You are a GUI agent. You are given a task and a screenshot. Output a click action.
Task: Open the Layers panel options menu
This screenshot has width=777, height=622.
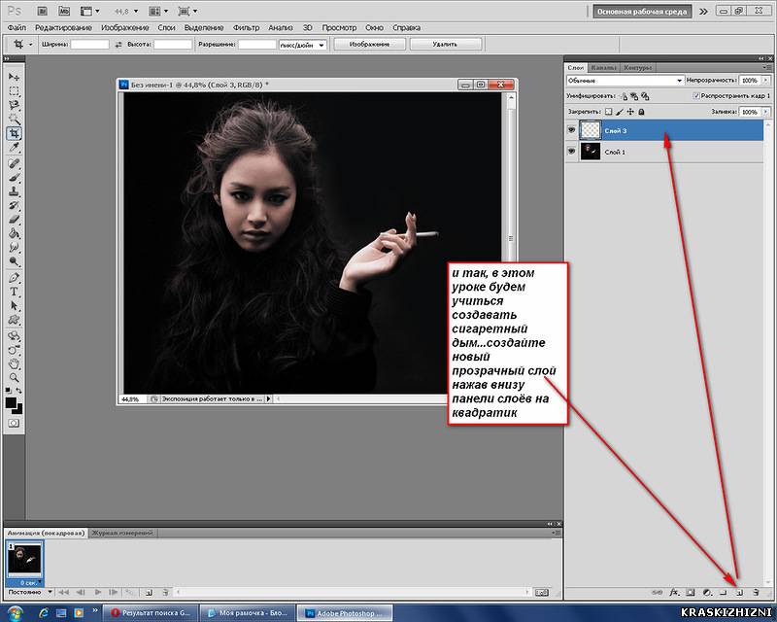[767, 67]
